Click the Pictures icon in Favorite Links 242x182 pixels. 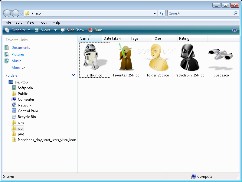click(7, 54)
